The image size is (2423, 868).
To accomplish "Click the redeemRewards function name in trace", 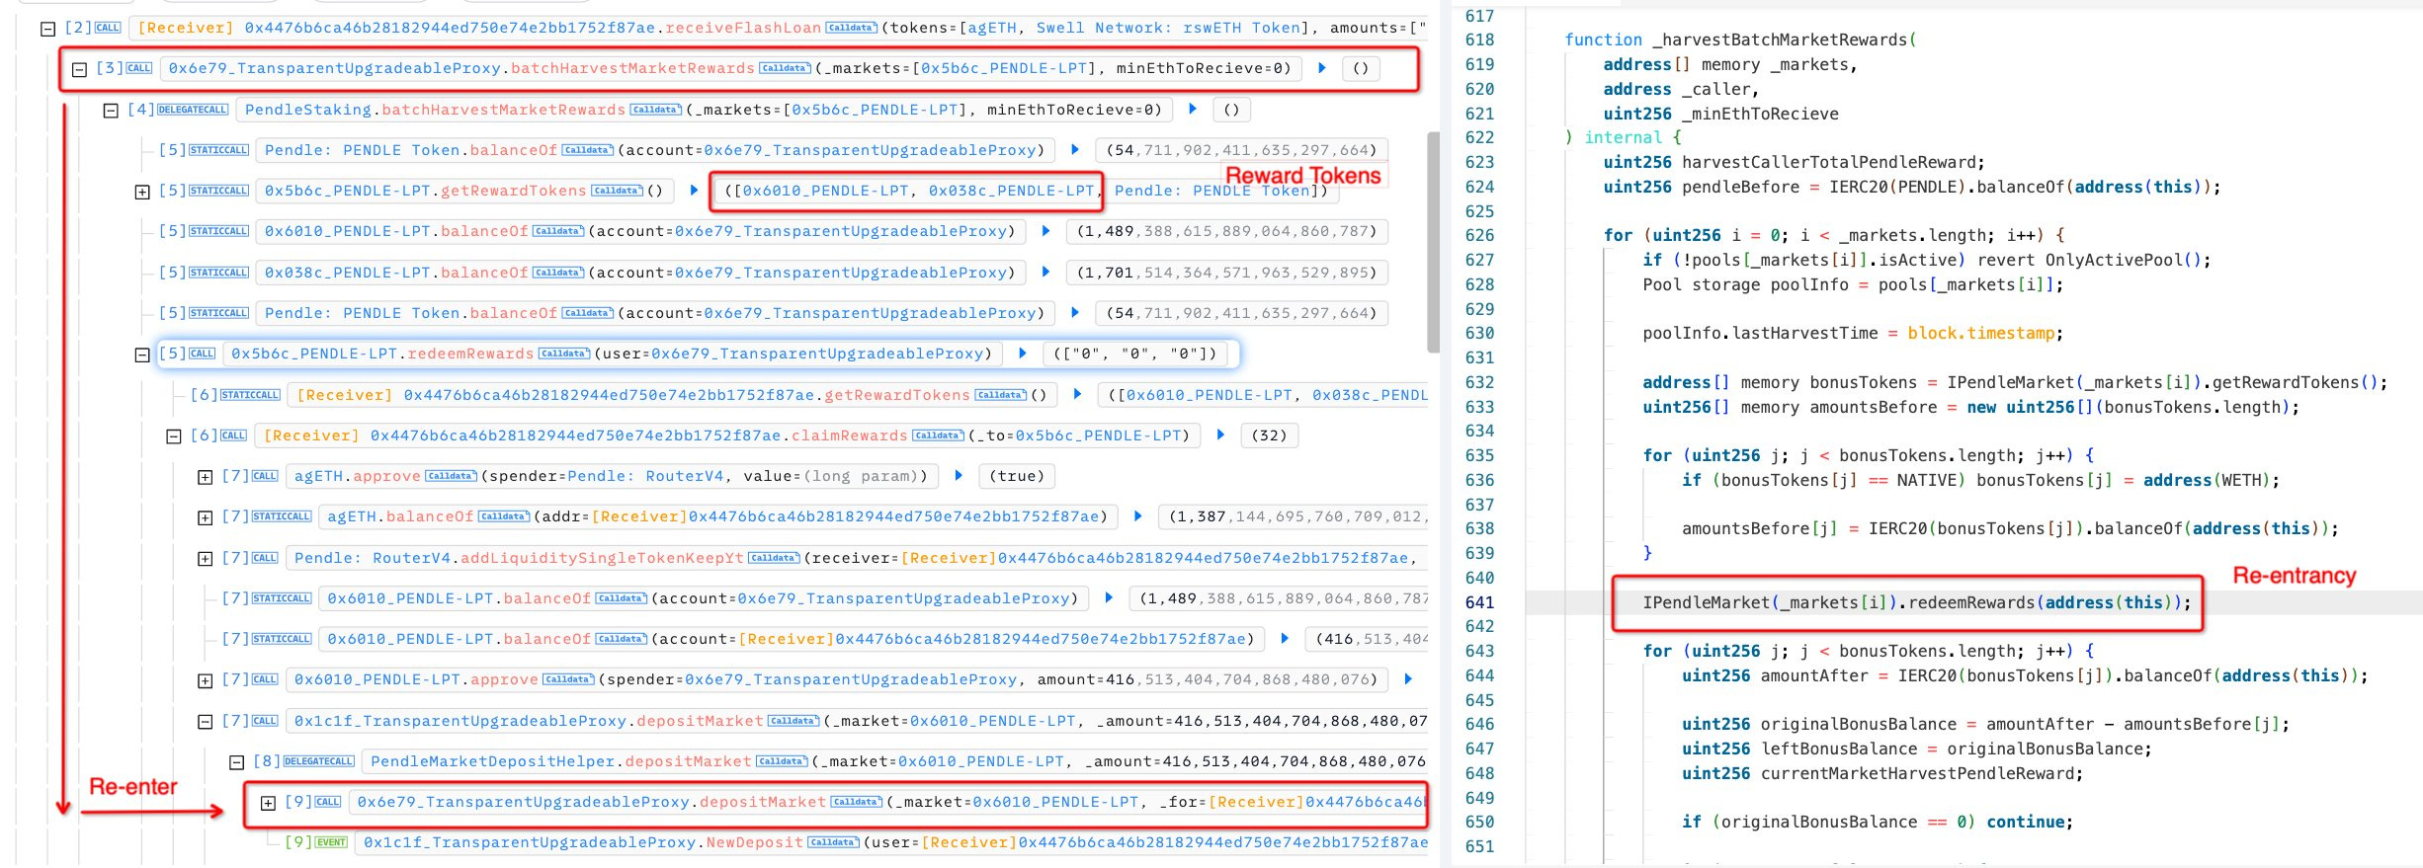I will (x=470, y=354).
